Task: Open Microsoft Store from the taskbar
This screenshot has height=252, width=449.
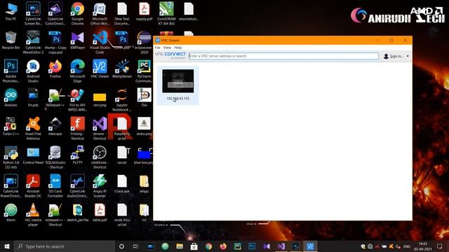Action: (x=194, y=246)
